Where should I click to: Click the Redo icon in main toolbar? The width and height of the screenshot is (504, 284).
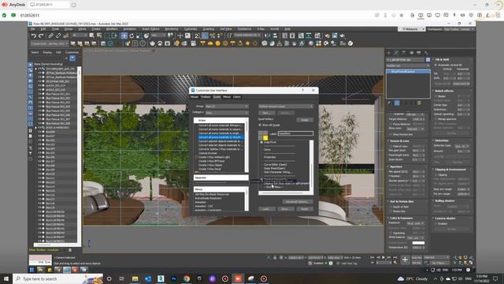[x=41, y=35]
